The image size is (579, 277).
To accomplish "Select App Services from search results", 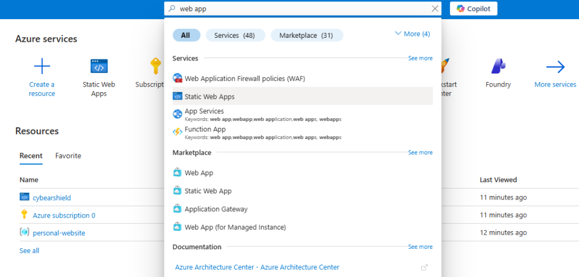I will (x=204, y=111).
